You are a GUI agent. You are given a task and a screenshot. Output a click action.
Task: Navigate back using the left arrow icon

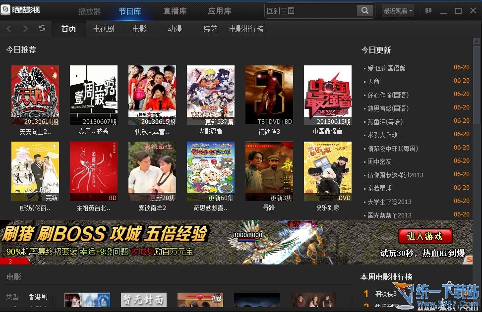[x=8, y=29]
